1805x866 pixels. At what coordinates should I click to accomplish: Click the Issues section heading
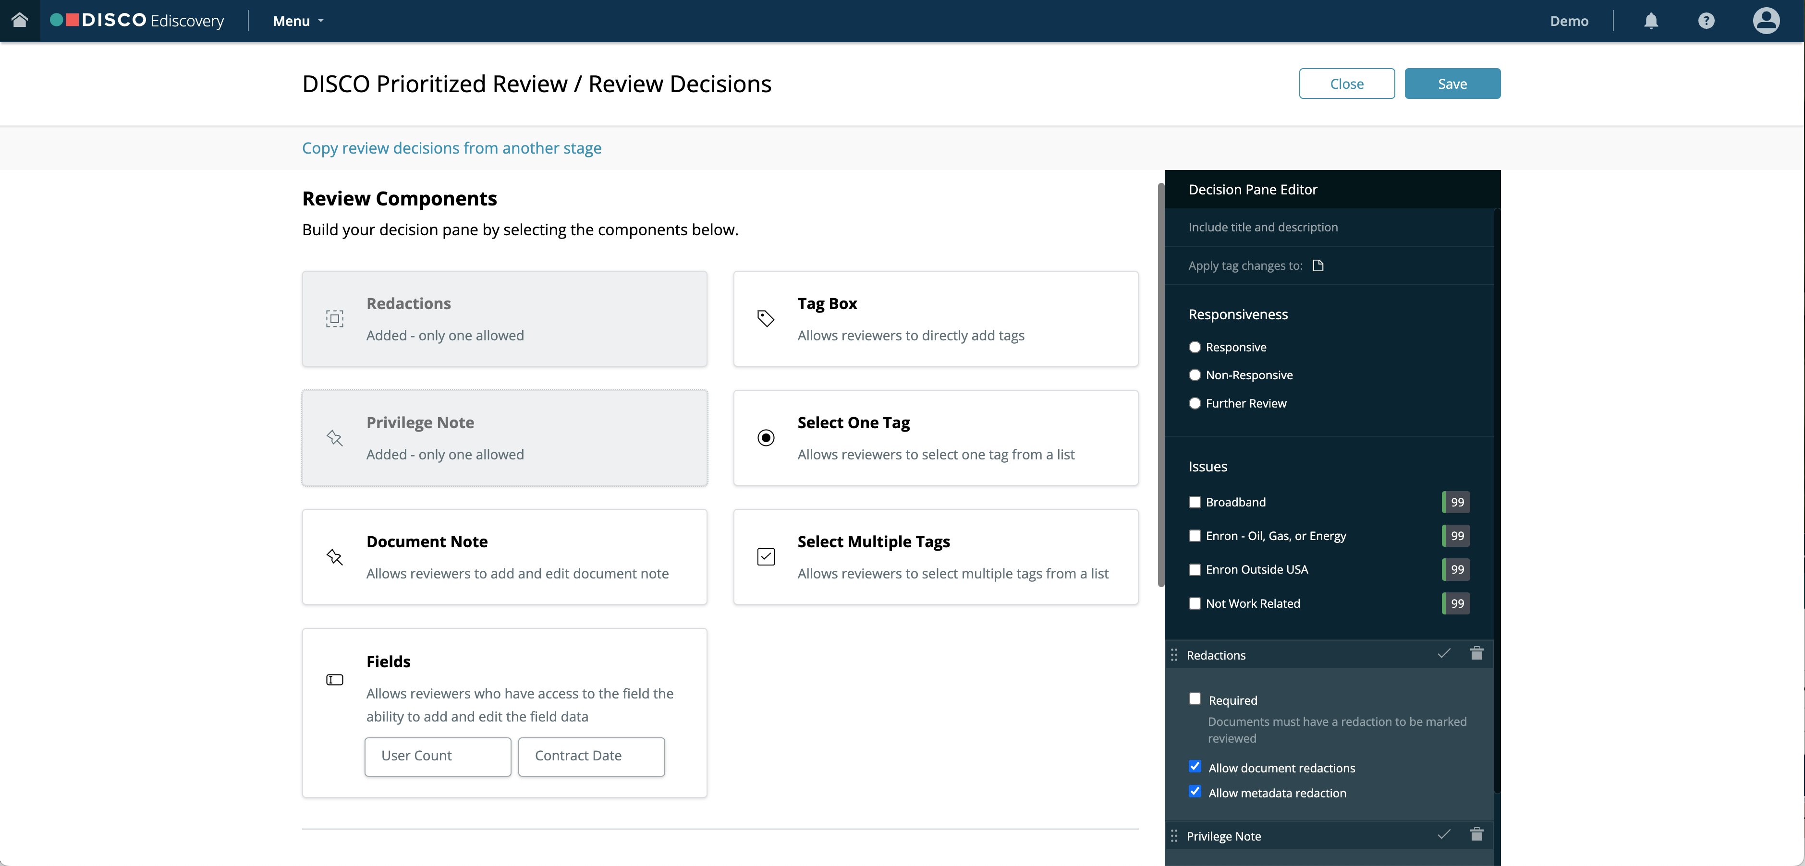point(1207,466)
